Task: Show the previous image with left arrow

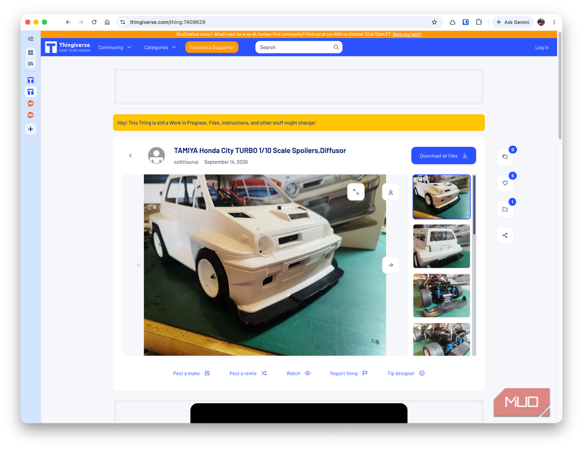Action: [x=139, y=265]
